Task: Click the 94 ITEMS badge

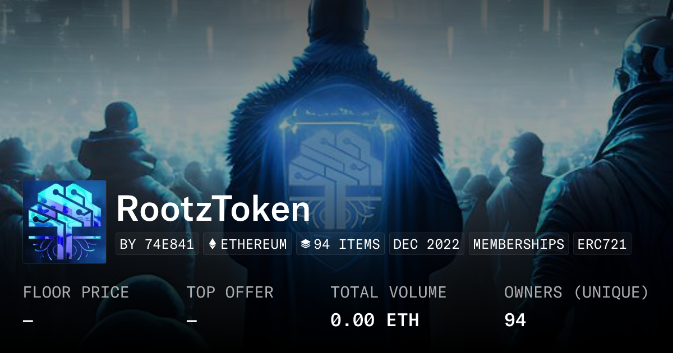Action: [340, 244]
